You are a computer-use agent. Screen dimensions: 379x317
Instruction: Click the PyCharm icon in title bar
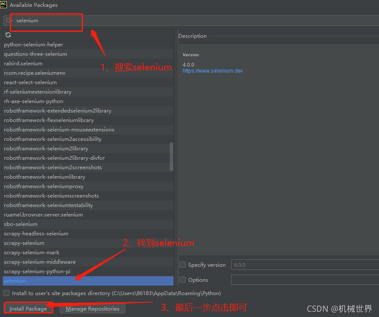click(3, 4)
